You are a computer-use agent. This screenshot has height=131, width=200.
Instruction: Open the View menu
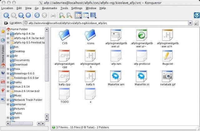28,8
